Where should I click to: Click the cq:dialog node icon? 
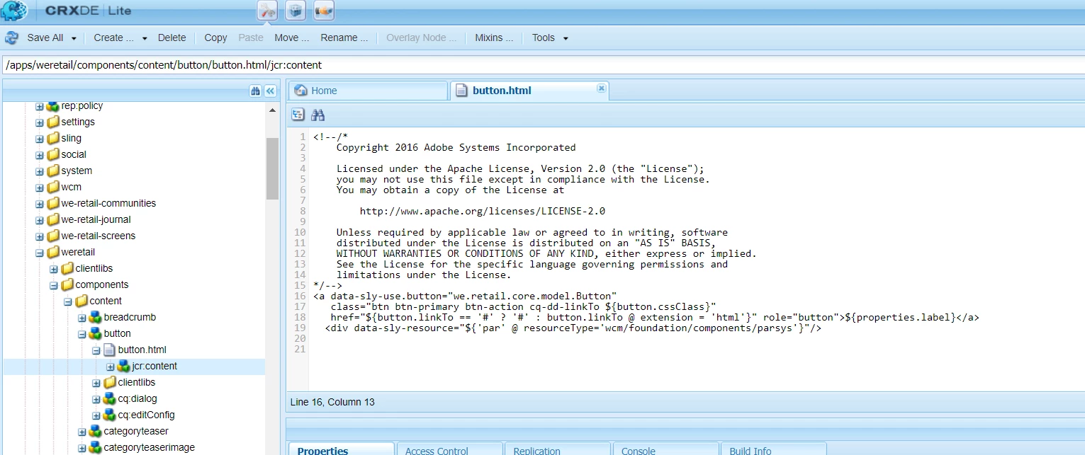click(110, 398)
